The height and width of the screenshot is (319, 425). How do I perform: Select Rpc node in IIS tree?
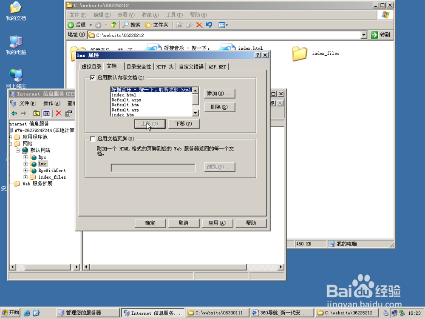(42, 157)
